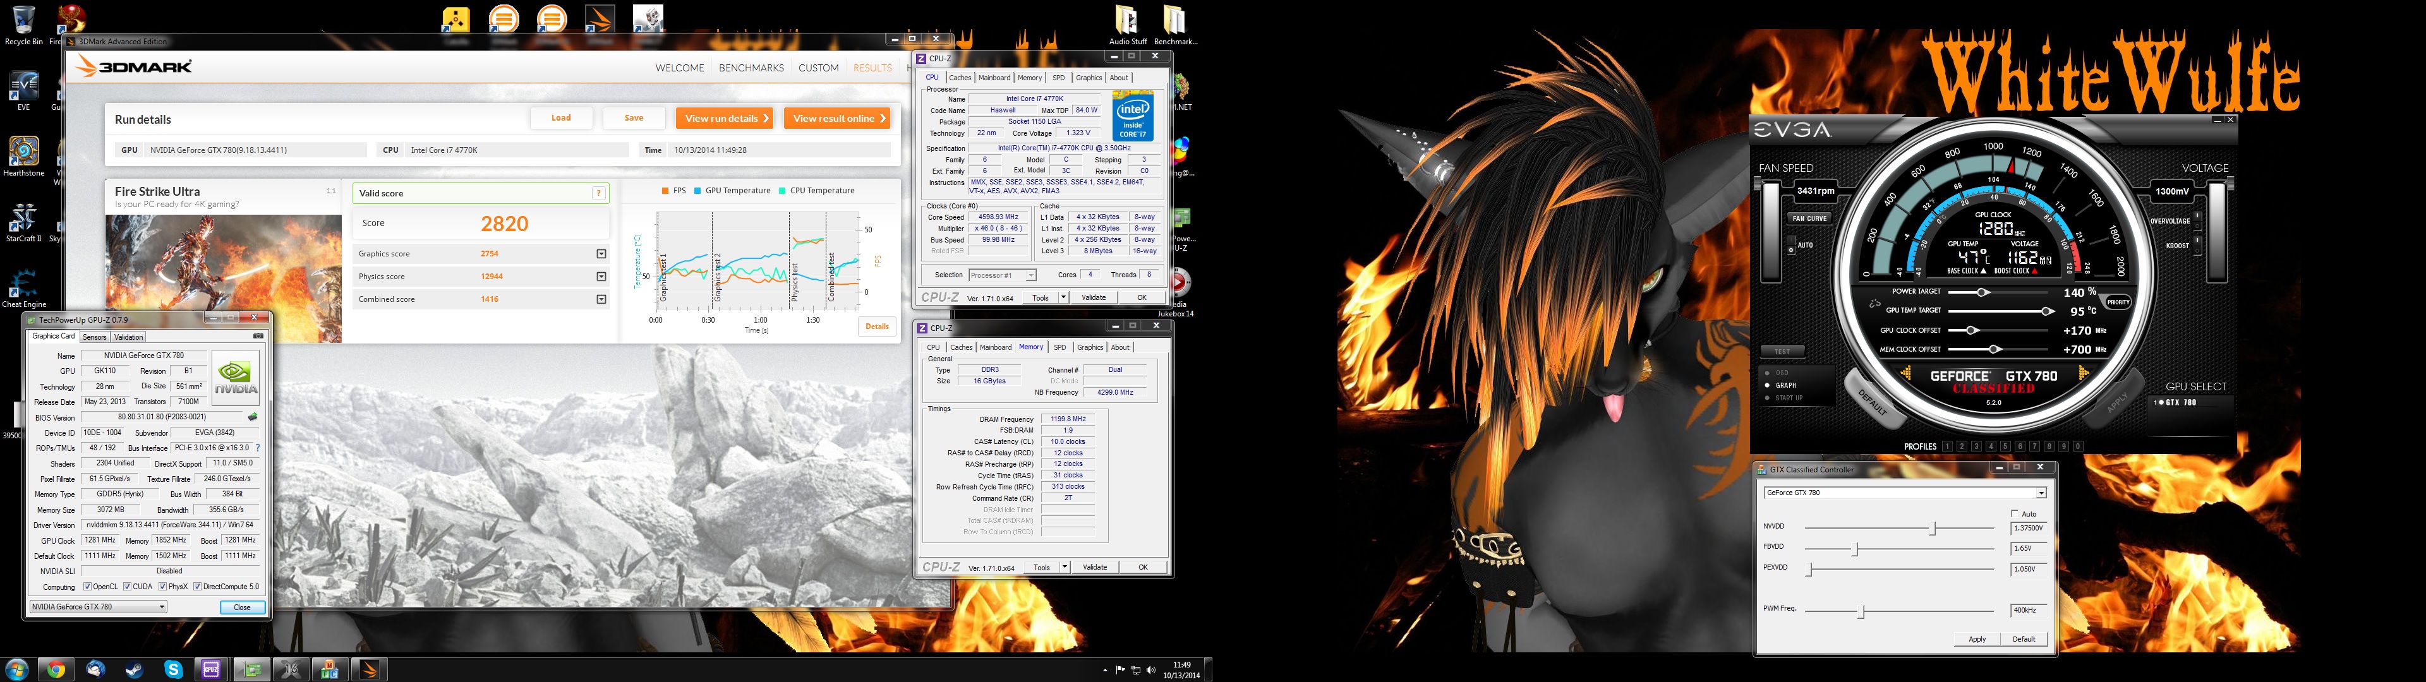The width and height of the screenshot is (2426, 682).
Task: Click the PRIORITY button in EVGA Precision
Action: pyautogui.click(x=2118, y=302)
